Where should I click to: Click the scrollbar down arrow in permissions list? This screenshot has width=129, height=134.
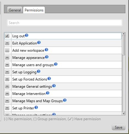124,114
